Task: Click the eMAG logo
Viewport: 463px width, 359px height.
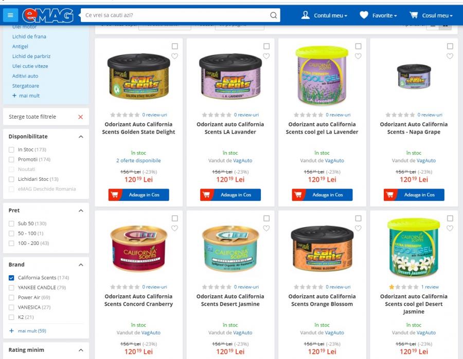Action: [48, 15]
